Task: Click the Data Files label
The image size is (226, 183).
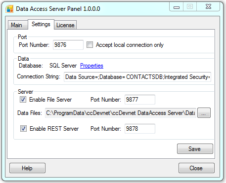Action: (x=30, y=113)
